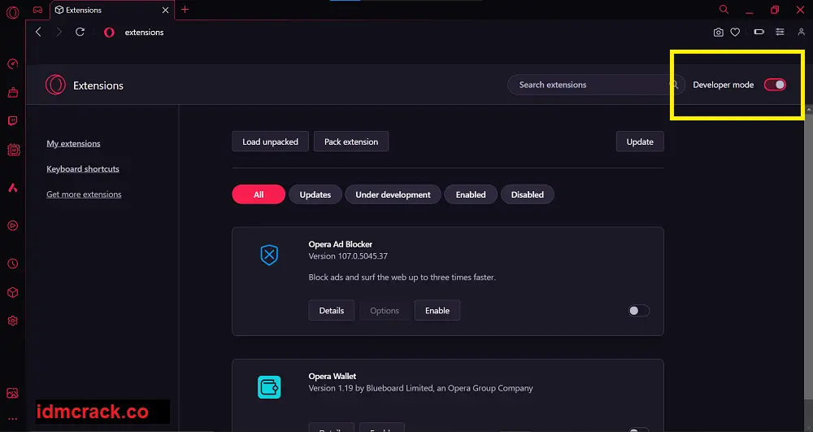Add page to bookmarks heart icon

(x=735, y=33)
